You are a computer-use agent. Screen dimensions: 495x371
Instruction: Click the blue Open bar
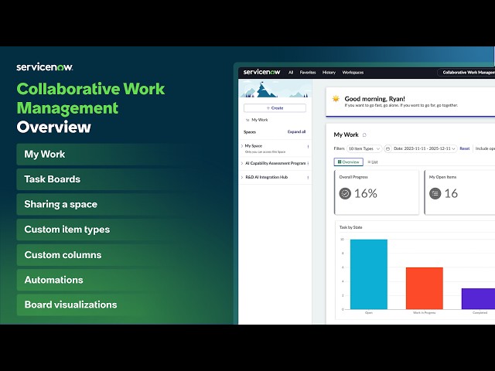tap(369, 274)
